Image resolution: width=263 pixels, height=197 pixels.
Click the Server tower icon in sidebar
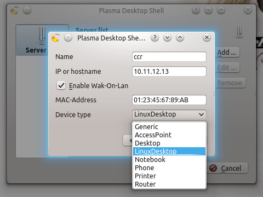pos(42,36)
